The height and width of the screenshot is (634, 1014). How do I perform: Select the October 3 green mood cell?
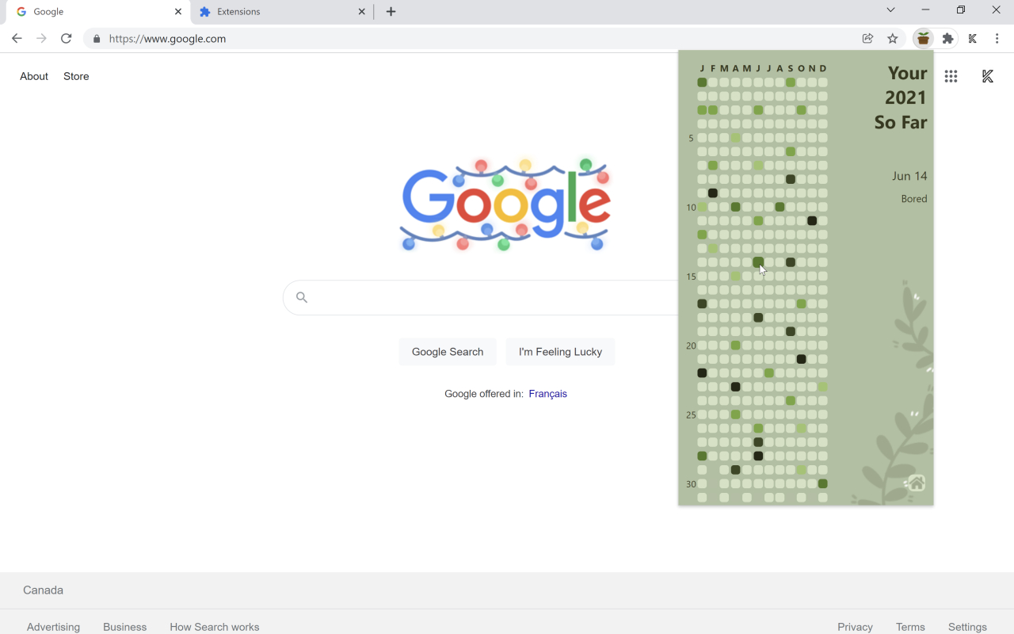(802, 110)
